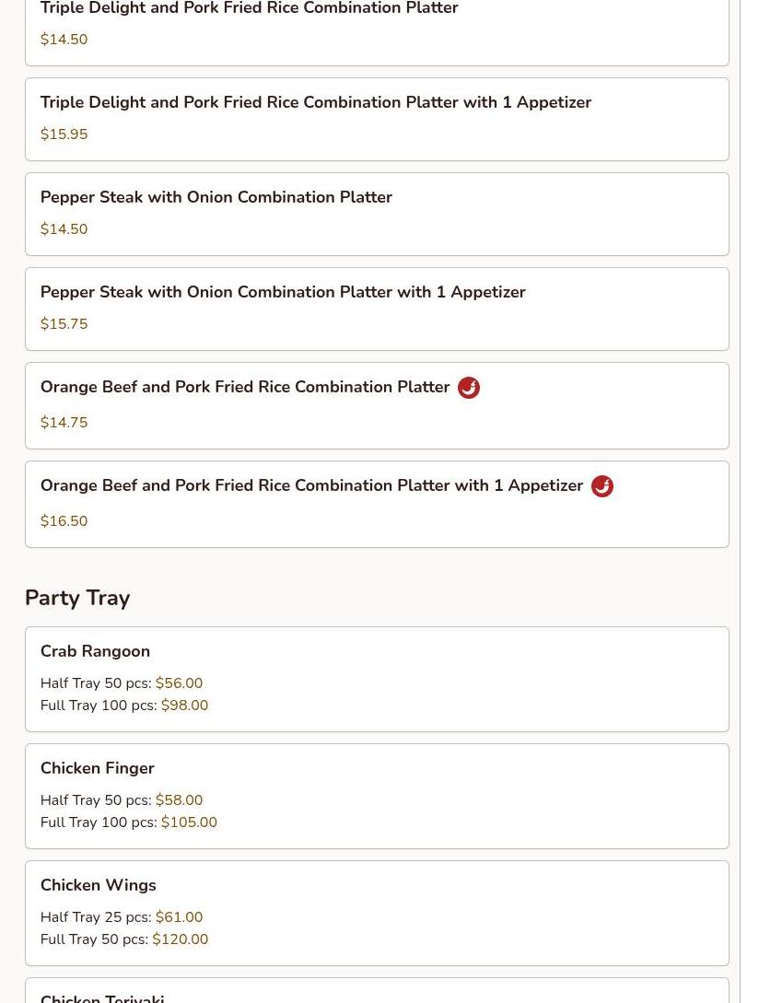Click the Party Tray section heading
The height and width of the screenshot is (1003, 759).
click(77, 598)
